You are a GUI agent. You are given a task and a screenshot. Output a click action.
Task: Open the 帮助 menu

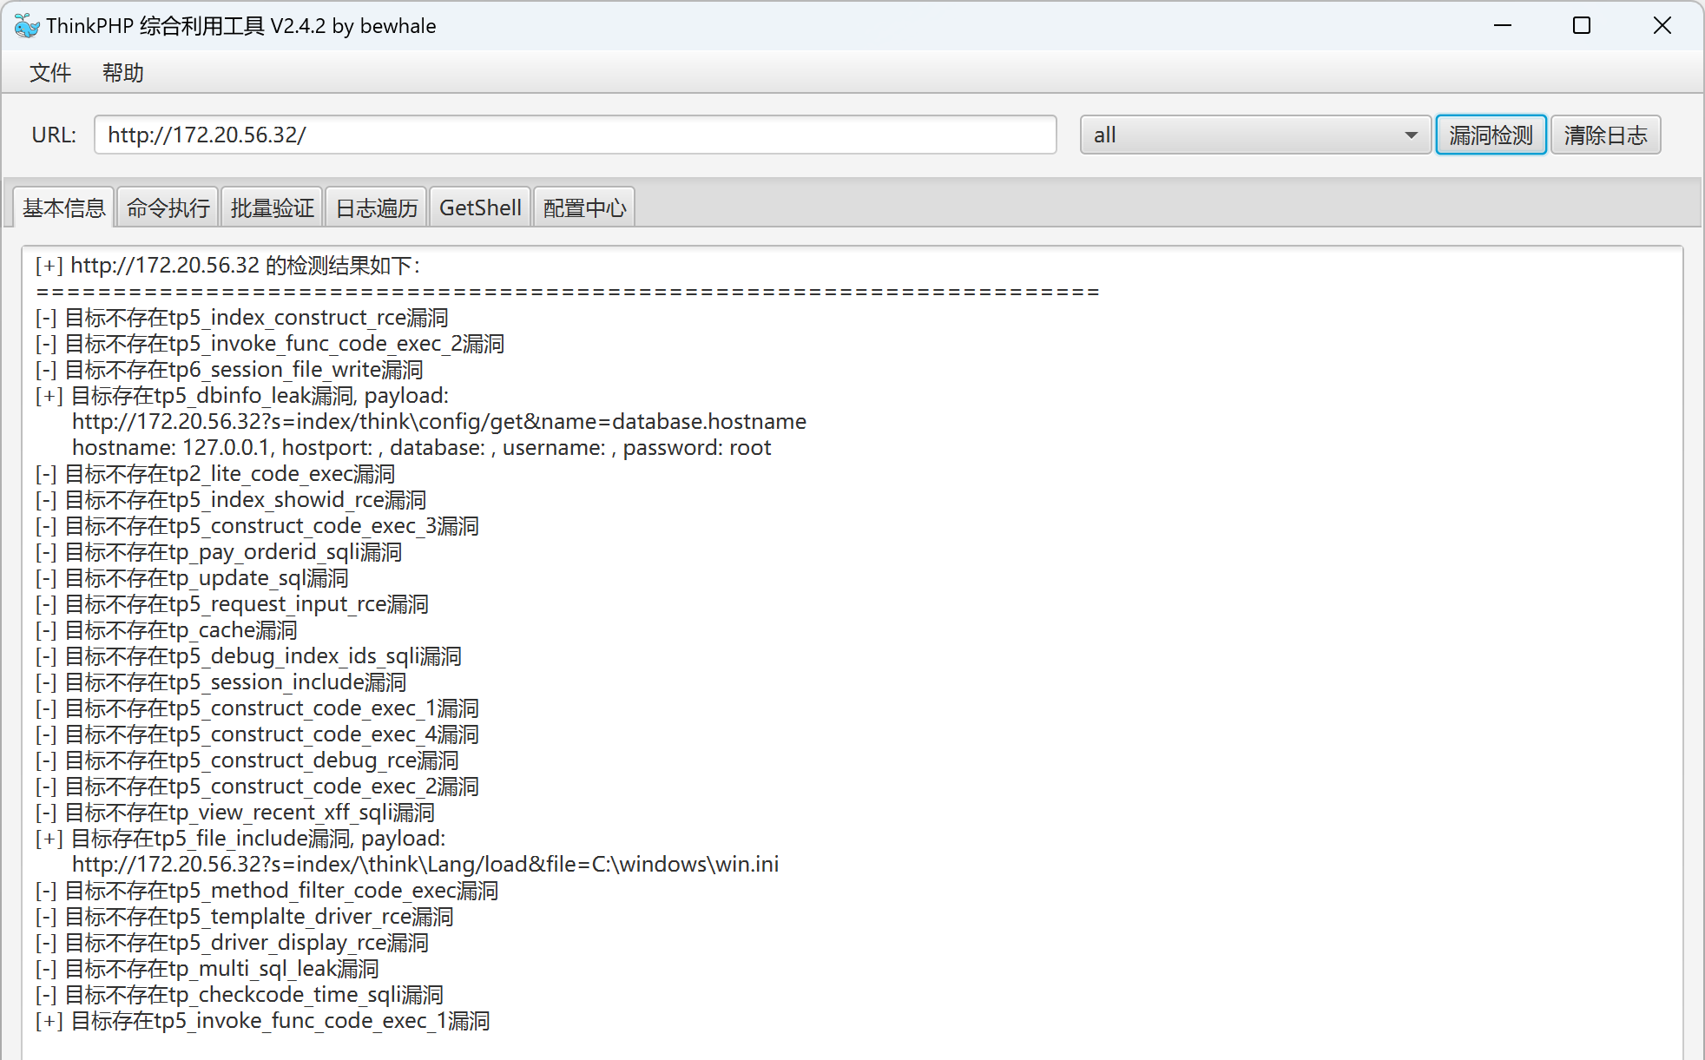point(122,73)
